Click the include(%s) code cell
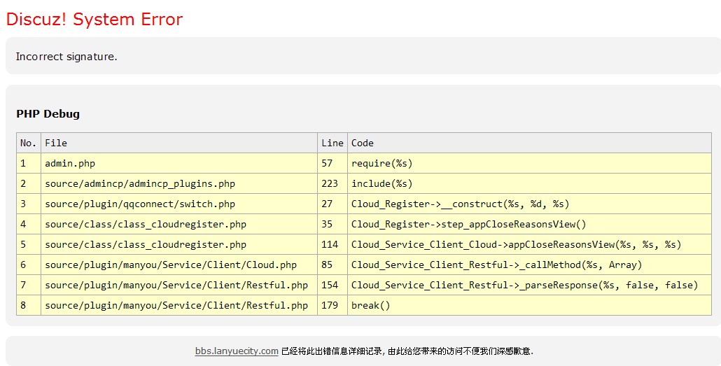 click(381, 183)
